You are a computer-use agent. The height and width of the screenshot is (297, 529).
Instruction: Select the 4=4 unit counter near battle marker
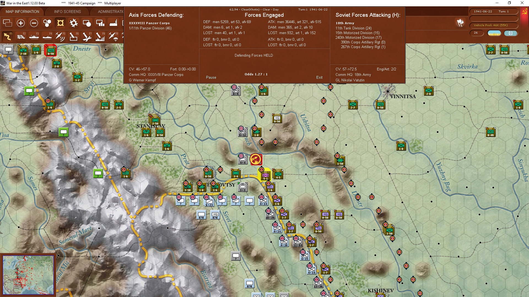coord(242,159)
